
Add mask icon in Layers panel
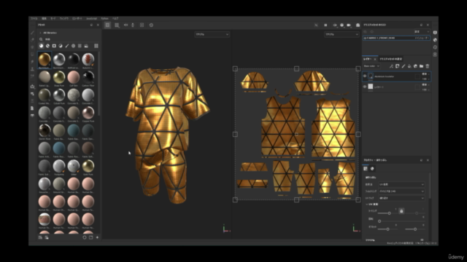[x=397, y=66]
